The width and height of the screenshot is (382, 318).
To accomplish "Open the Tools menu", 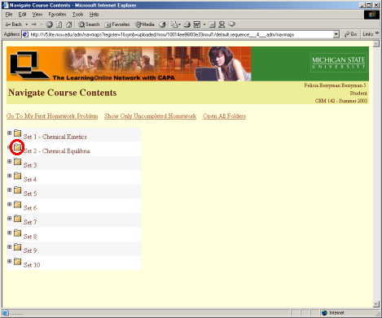I will pyautogui.click(x=77, y=15).
